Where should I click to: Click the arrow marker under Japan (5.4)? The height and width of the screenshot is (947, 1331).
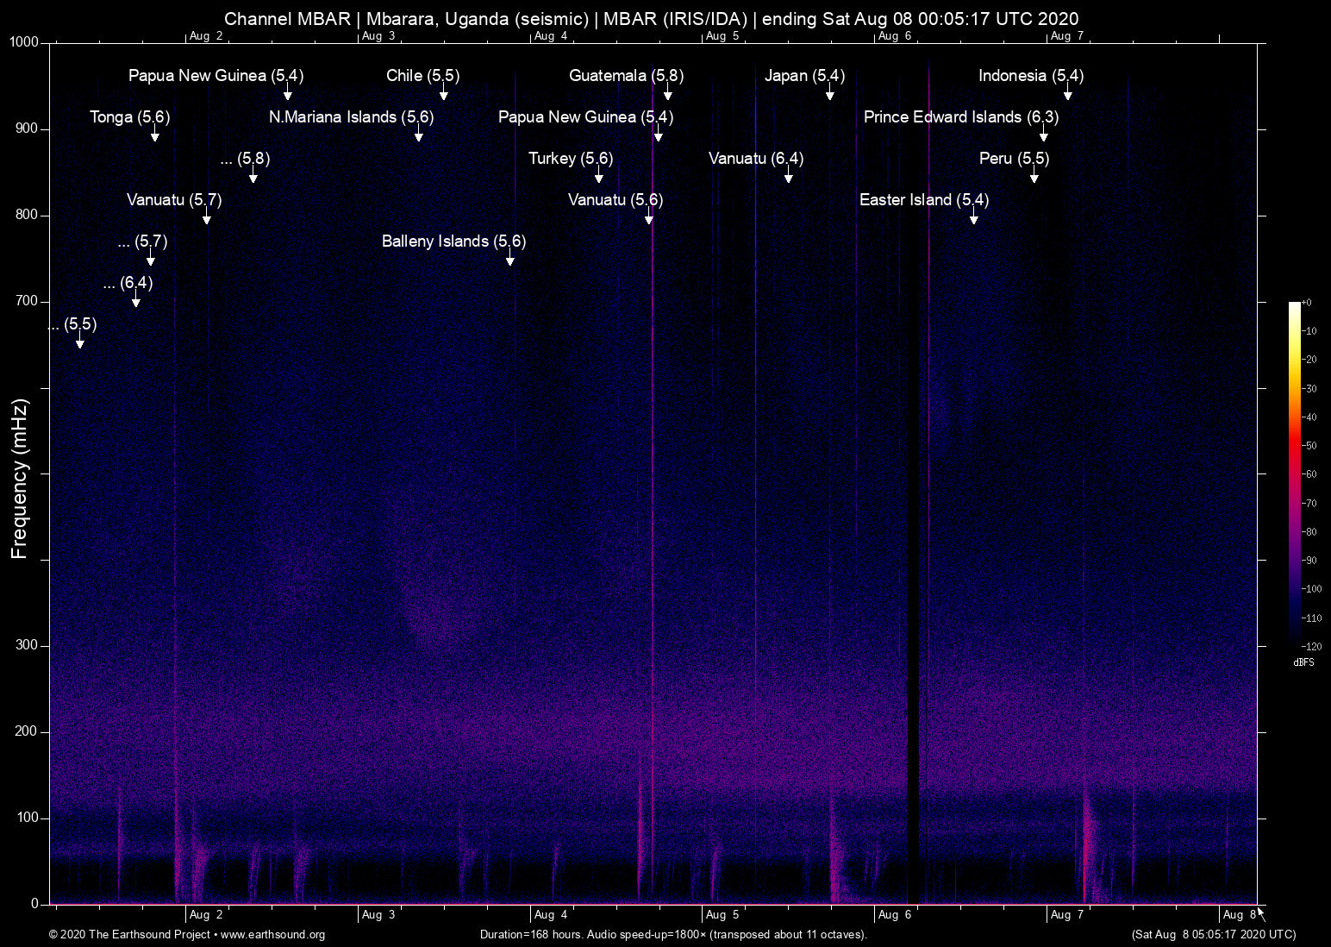click(x=830, y=94)
